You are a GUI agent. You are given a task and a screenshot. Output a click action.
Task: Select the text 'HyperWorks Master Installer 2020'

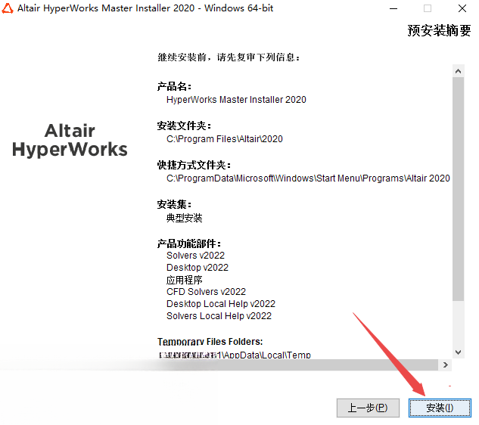[x=236, y=100]
